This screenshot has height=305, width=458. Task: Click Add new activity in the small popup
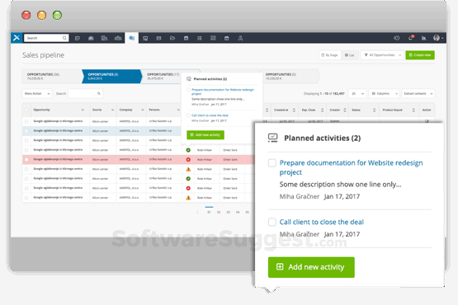pos(205,135)
